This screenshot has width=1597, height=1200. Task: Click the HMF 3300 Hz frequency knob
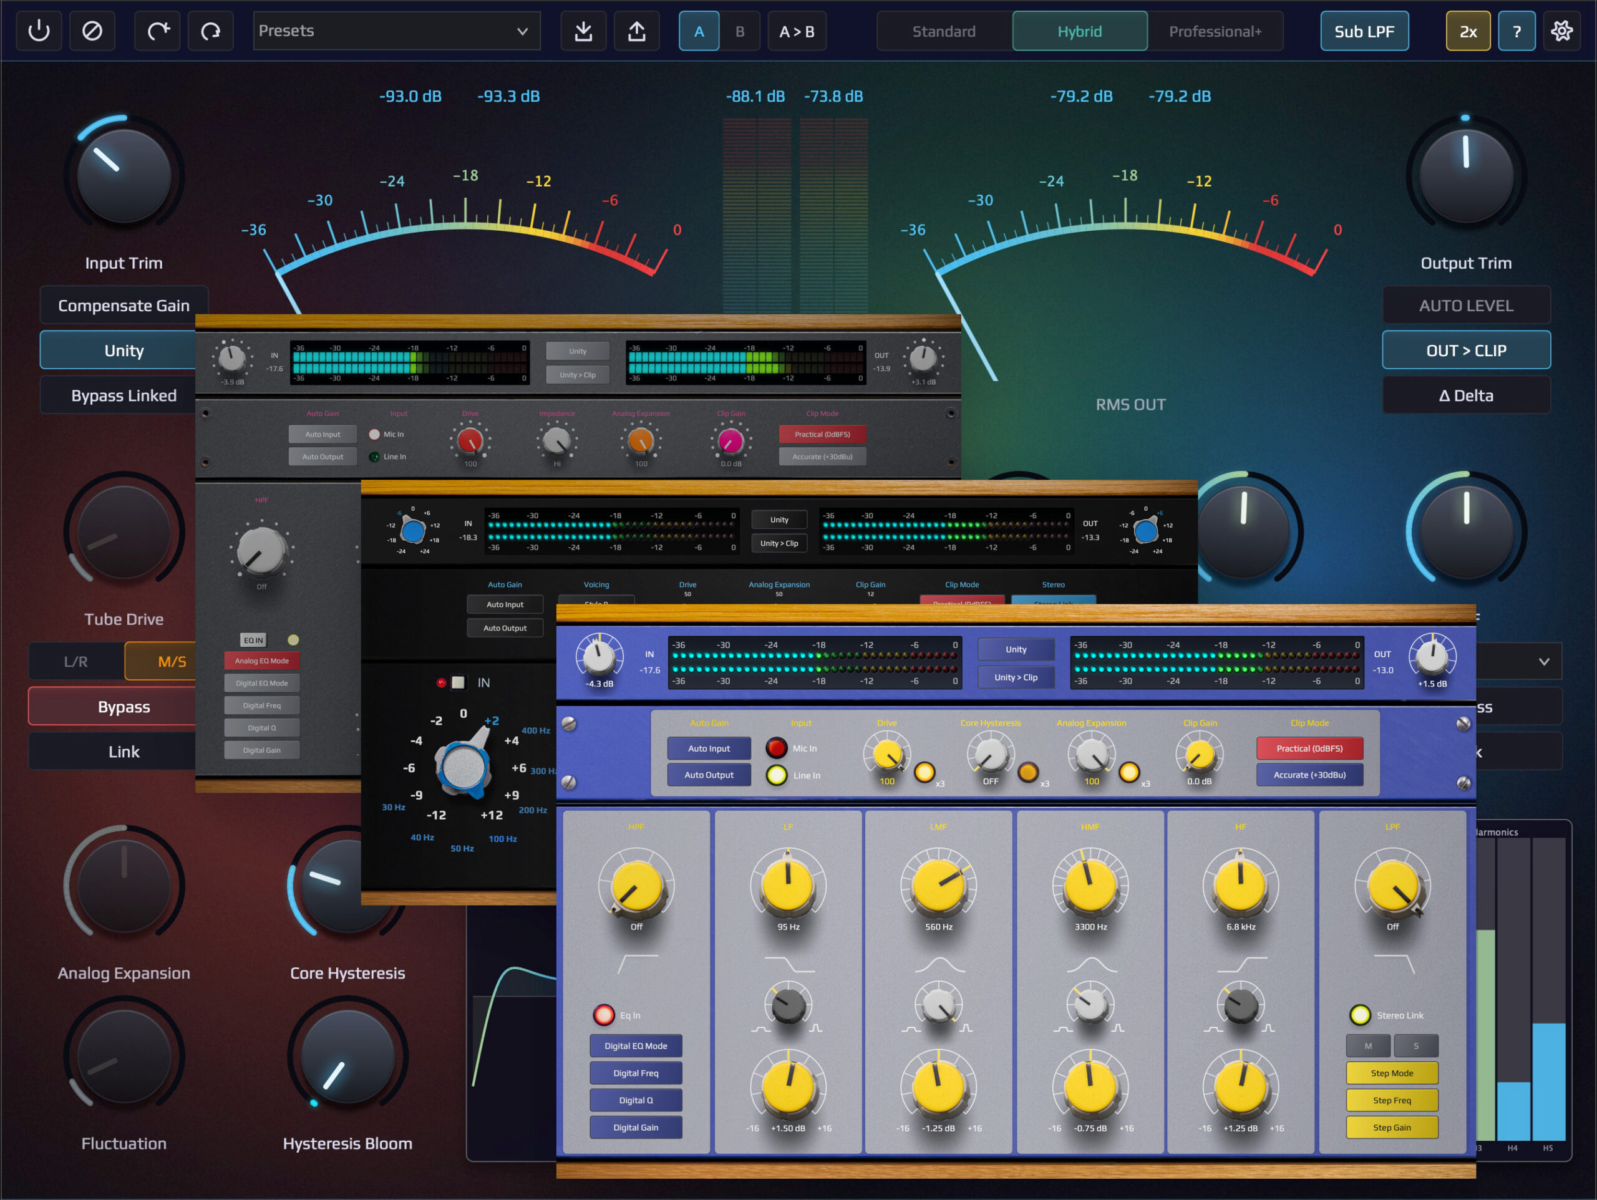(1090, 884)
